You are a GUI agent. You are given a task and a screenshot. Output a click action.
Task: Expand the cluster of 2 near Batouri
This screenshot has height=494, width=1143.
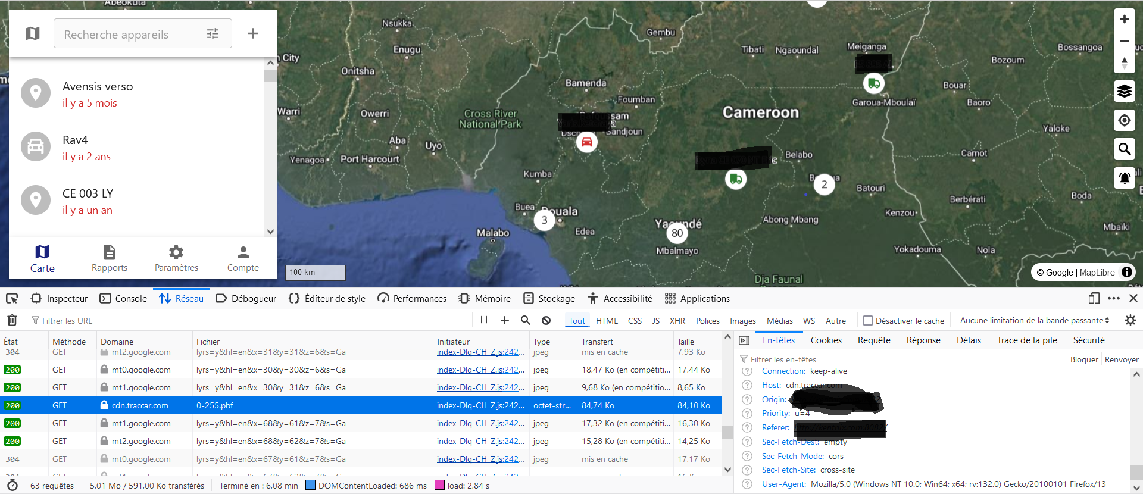pos(824,184)
